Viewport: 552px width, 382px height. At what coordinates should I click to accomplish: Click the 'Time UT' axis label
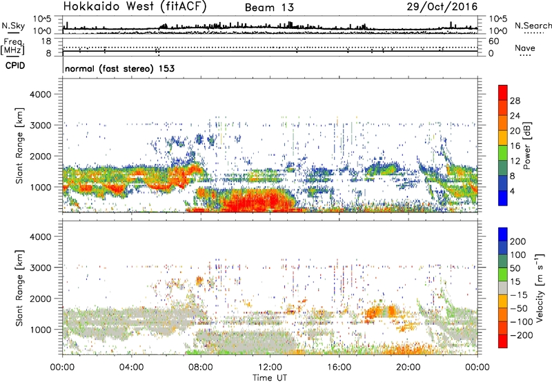pyautogui.click(x=270, y=378)
